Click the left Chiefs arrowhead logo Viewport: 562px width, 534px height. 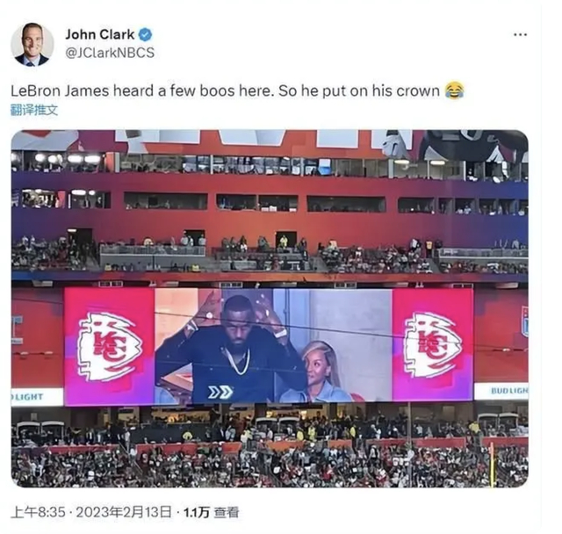[110, 347]
